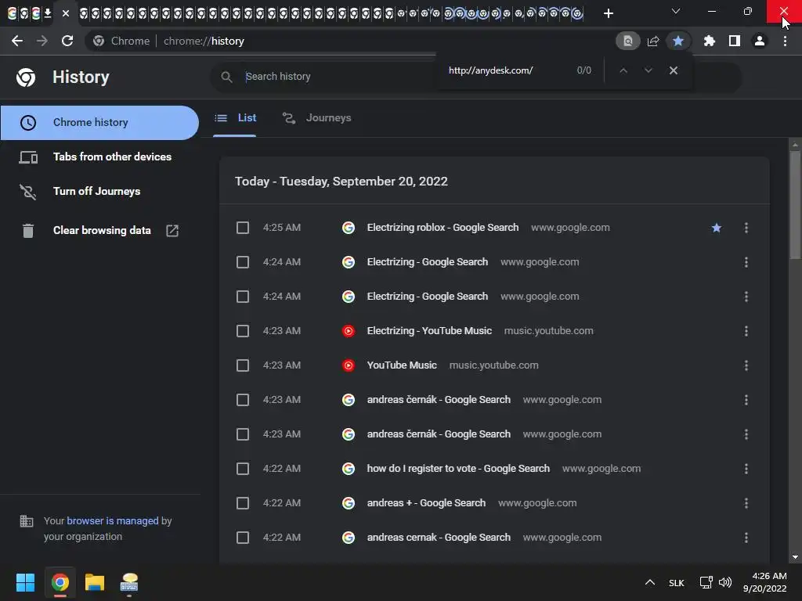
Task: Click the Chrome taskbar icon
Action: click(x=60, y=582)
